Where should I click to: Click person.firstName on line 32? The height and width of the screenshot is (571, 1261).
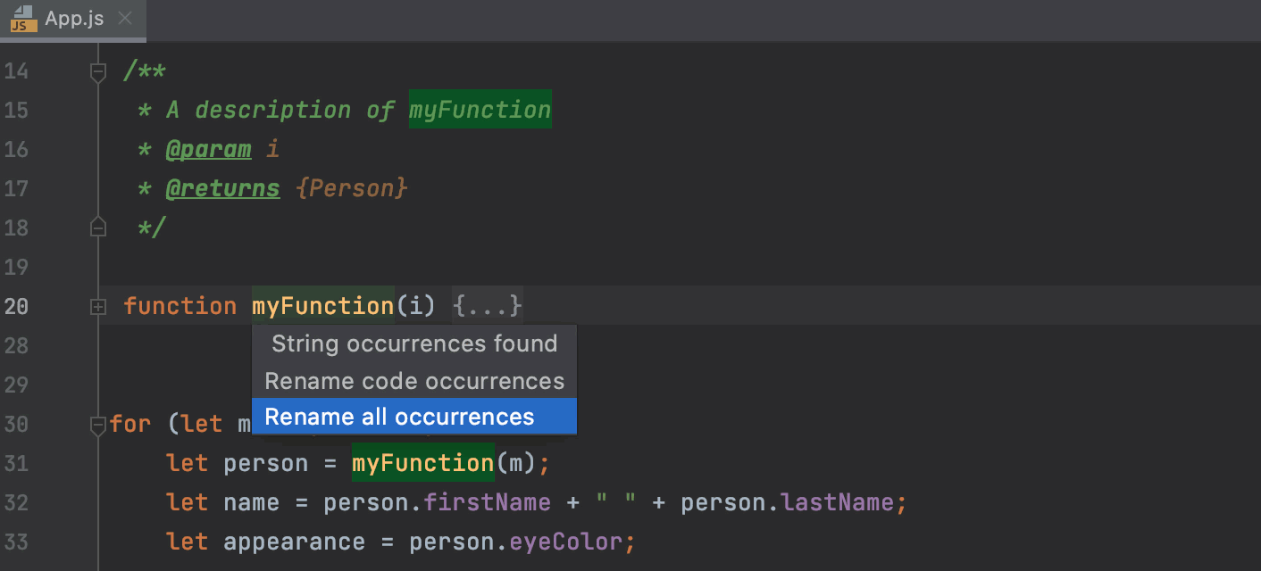pos(488,502)
